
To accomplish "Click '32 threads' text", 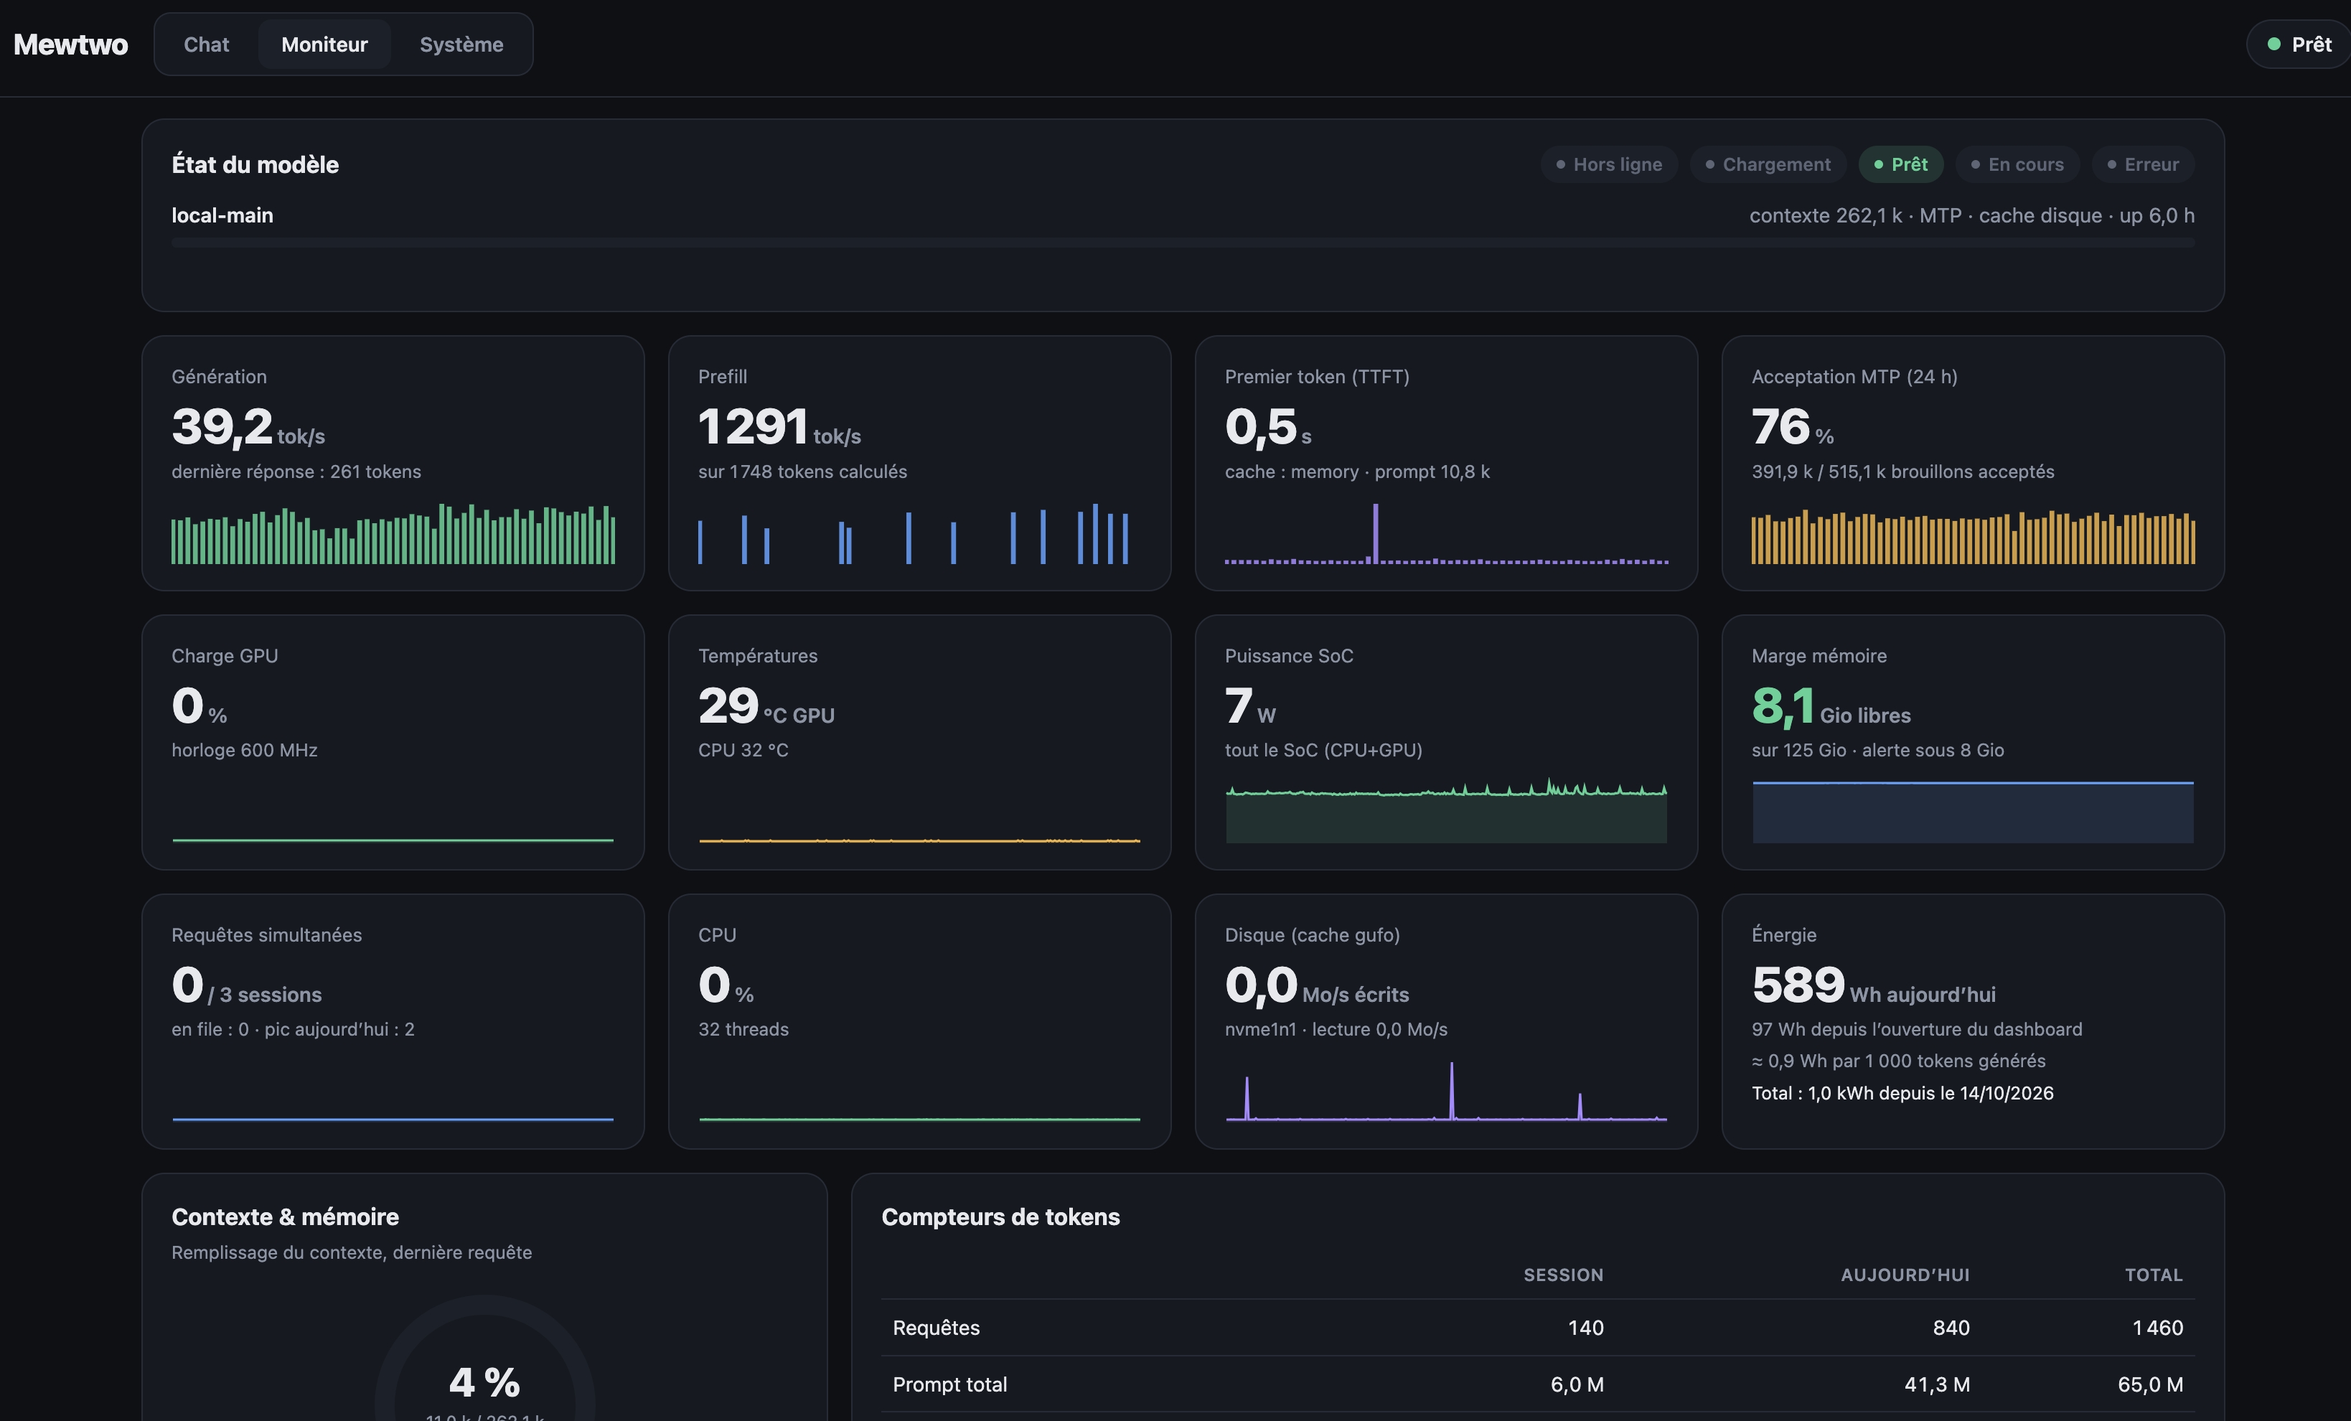I will click(x=743, y=1028).
